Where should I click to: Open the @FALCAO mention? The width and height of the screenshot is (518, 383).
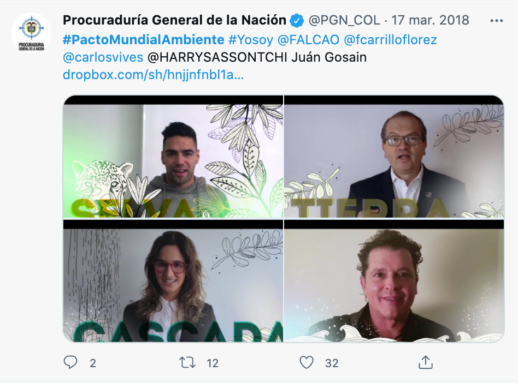click(x=308, y=40)
